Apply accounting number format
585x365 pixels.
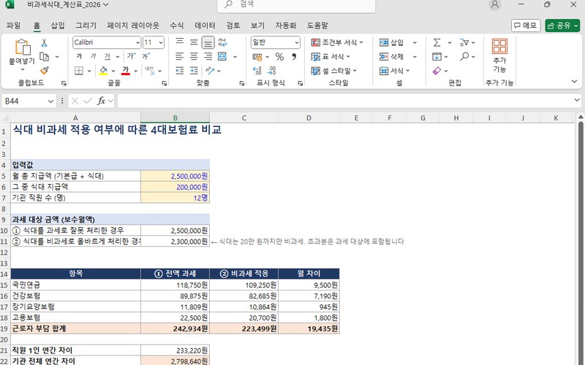pyautogui.click(x=257, y=57)
